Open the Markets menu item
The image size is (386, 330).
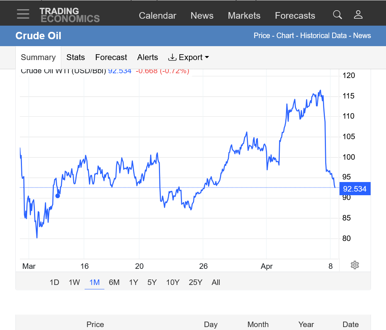(x=244, y=16)
